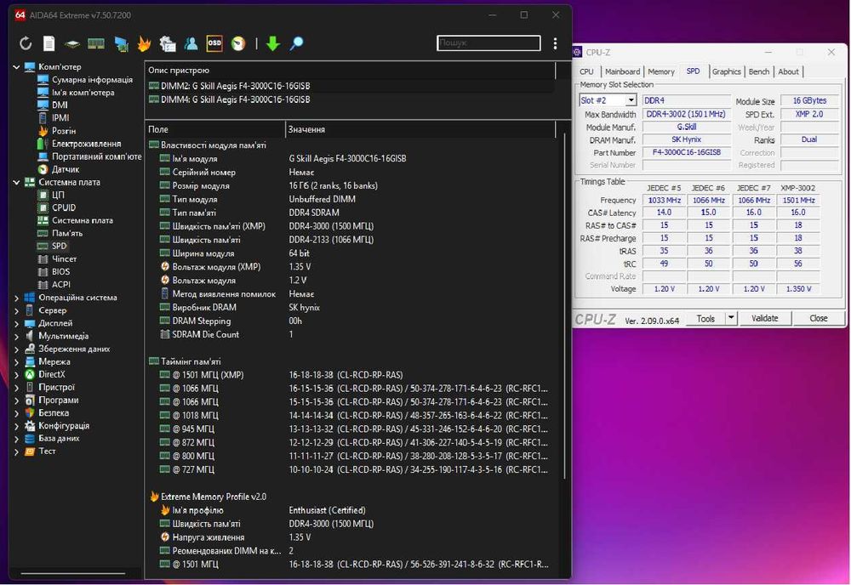
Task: Click the Refresh icon in AIDA64 toolbar
Action: pos(25,43)
